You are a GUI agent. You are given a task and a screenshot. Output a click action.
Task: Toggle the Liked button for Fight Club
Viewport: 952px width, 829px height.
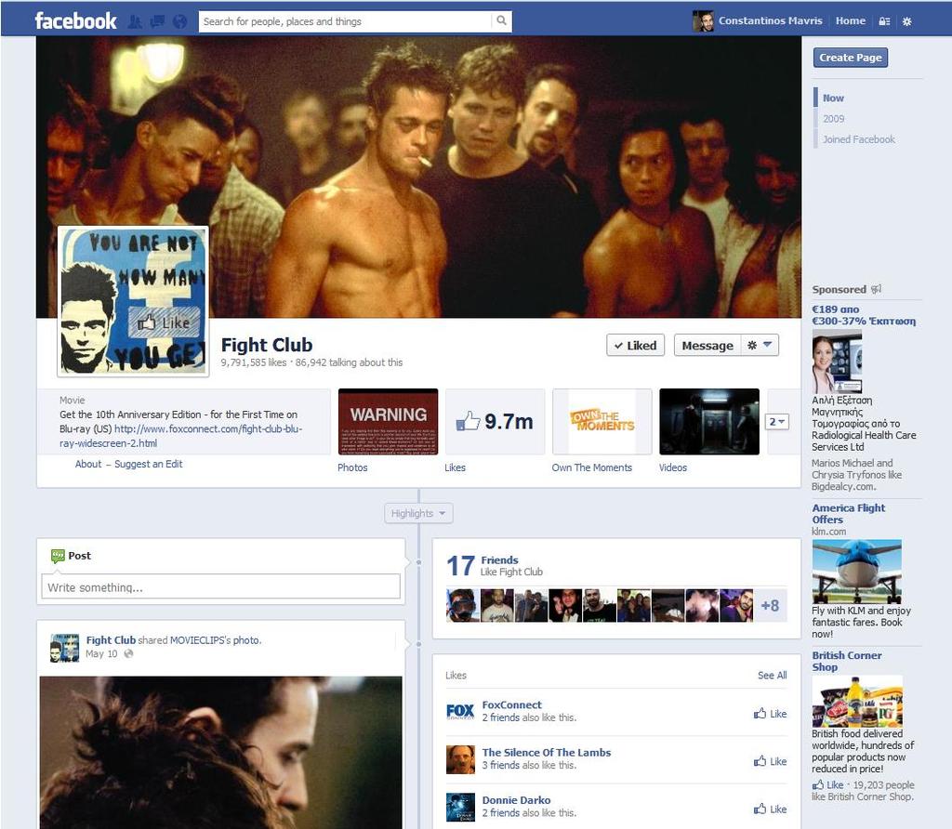pos(635,346)
